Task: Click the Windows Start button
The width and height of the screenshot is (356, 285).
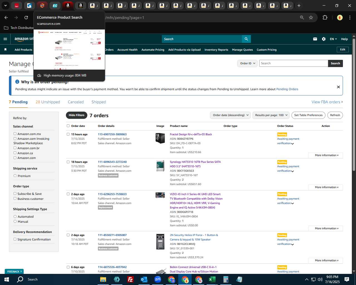Action: 7,279
